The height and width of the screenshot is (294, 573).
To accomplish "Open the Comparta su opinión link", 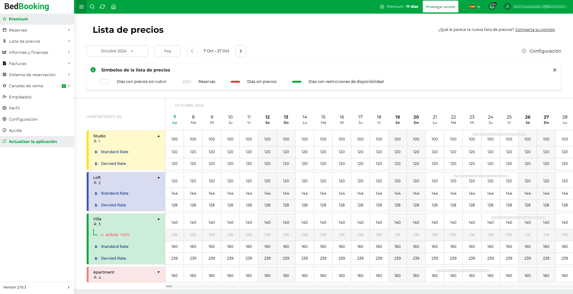I will (535, 30).
